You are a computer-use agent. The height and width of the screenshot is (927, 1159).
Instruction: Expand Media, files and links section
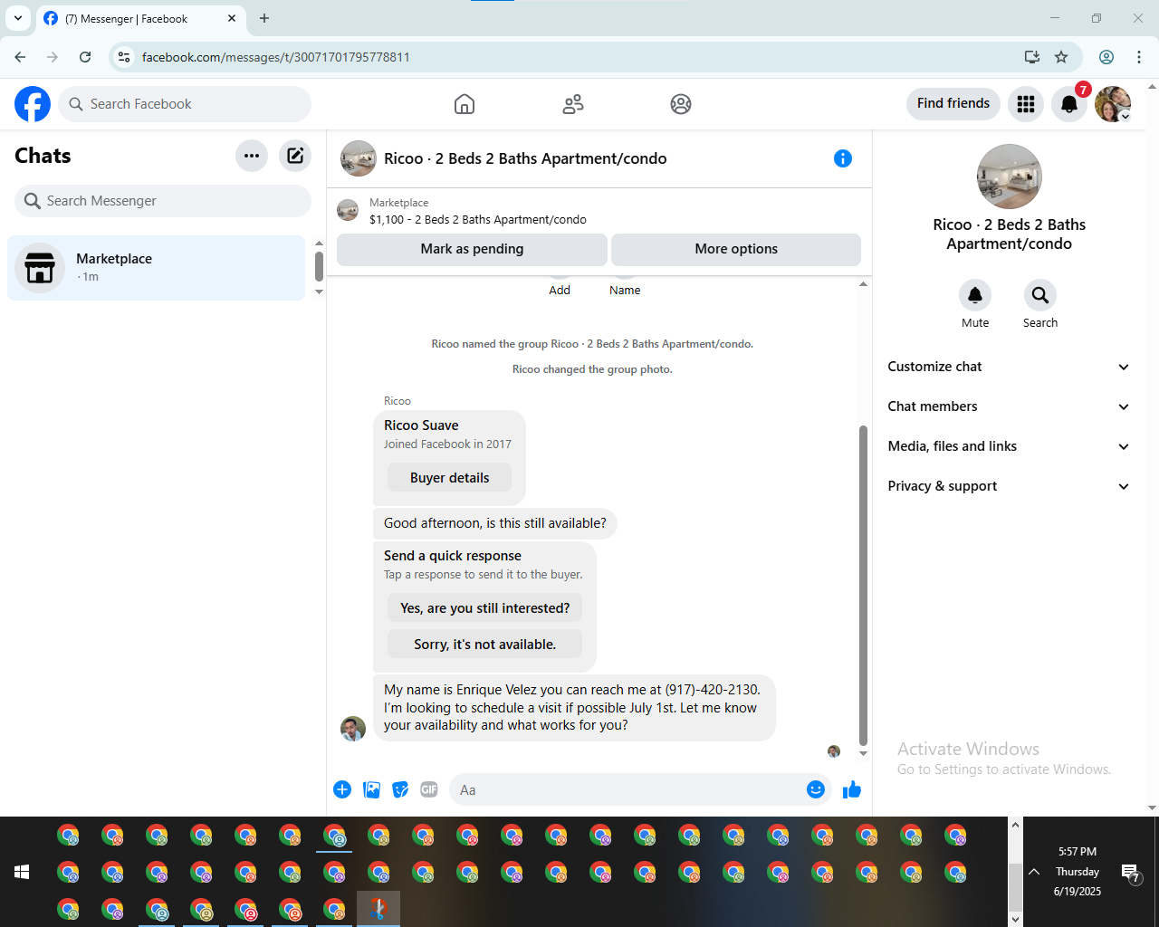(1010, 446)
